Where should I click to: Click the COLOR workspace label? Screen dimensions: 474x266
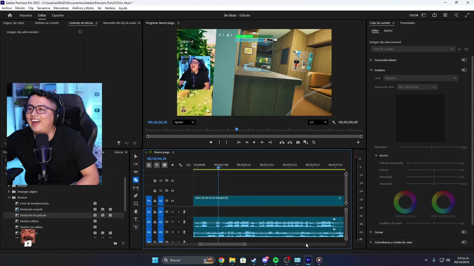point(414,16)
